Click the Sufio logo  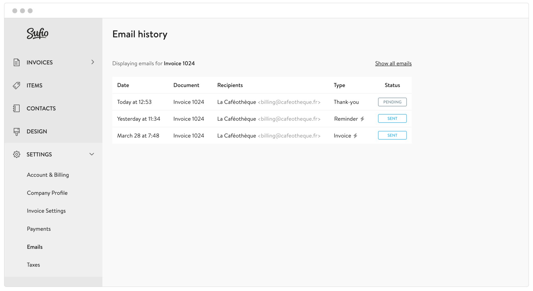(x=37, y=33)
